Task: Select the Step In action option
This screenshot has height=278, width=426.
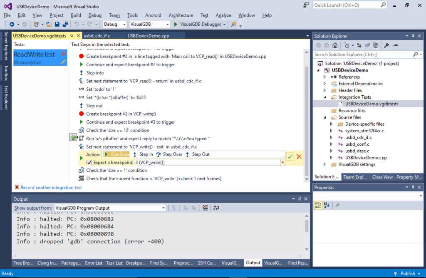Action: (x=143, y=154)
